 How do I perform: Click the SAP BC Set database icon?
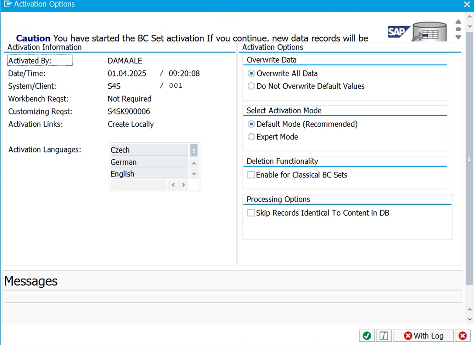tap(429, 32)
